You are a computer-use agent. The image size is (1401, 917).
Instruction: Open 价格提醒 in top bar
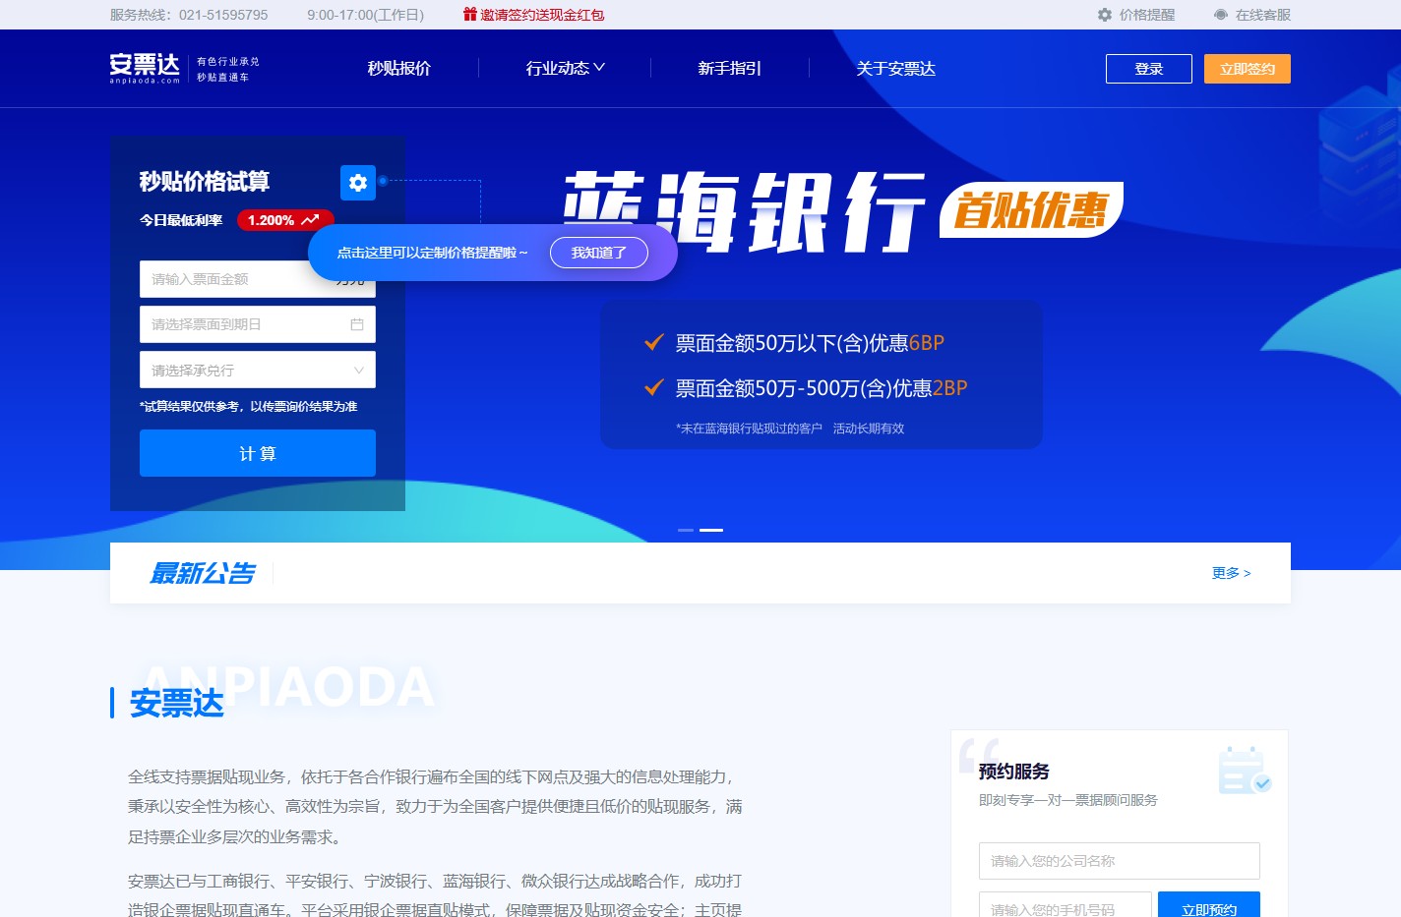(x=1147, y=15)
